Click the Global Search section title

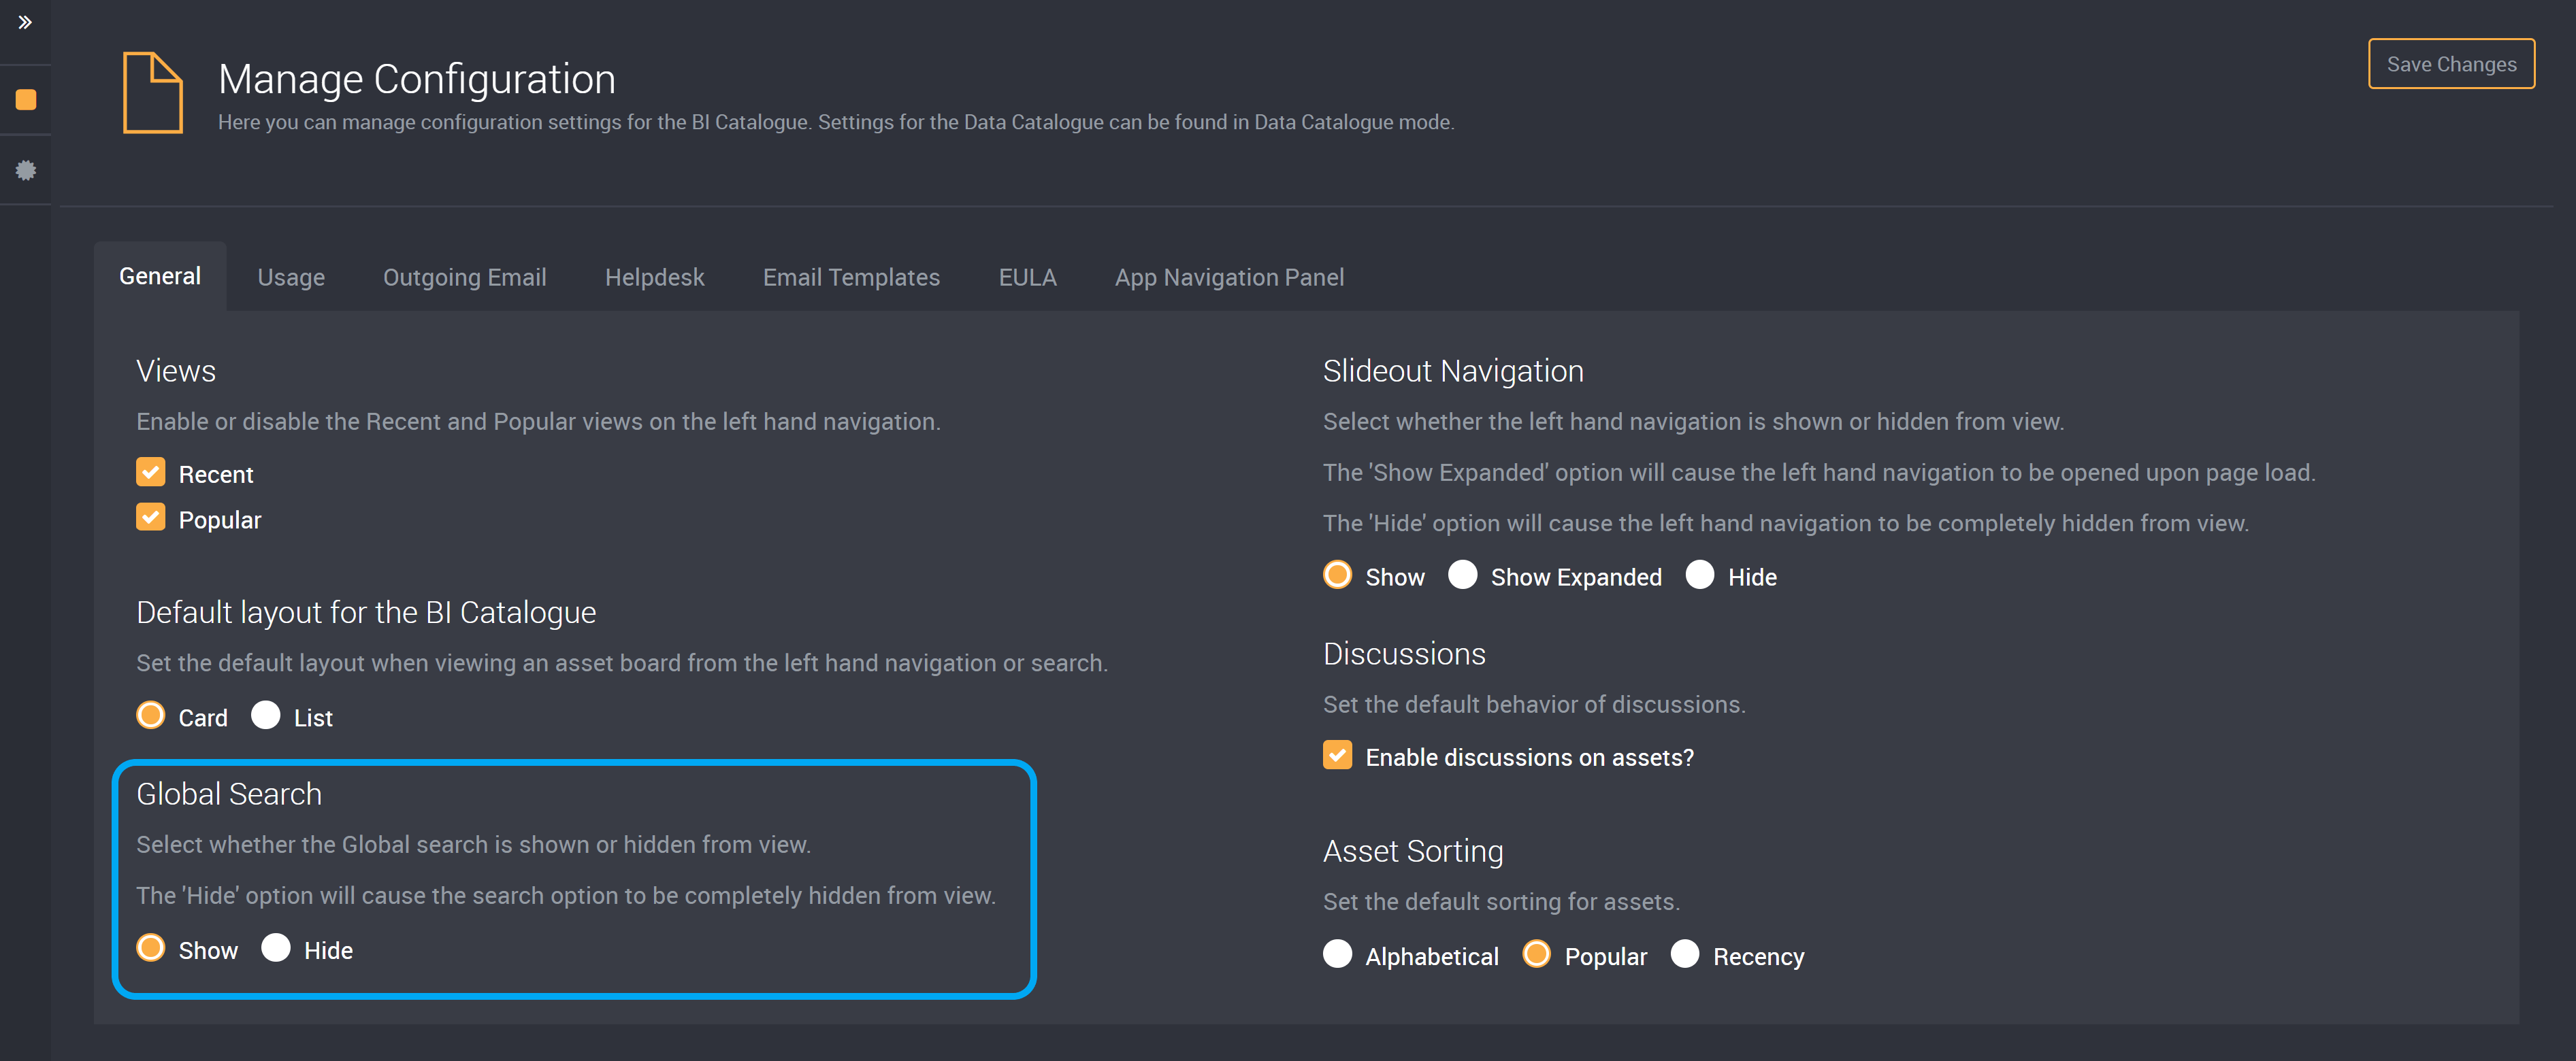click(x=229, y=793)
